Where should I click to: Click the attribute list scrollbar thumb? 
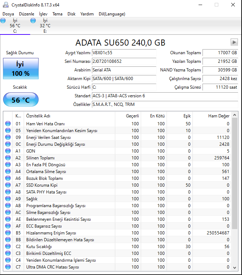pyautogui.click(x=234, y=173)
